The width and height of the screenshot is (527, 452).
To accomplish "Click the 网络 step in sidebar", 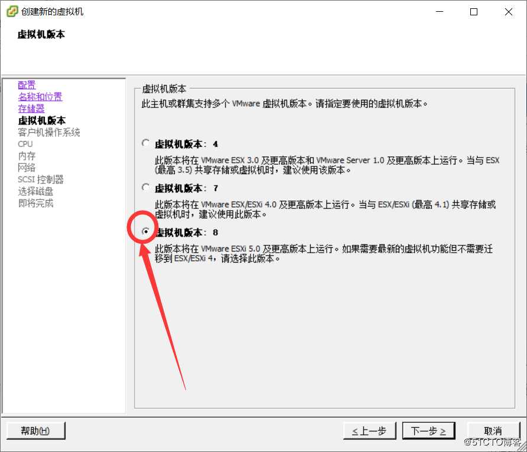I will click(x=27, y=168).
